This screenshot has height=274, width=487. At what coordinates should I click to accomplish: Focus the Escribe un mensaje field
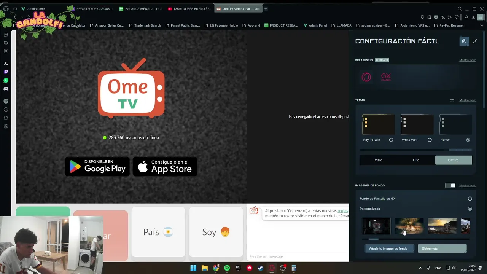point(298,256)
